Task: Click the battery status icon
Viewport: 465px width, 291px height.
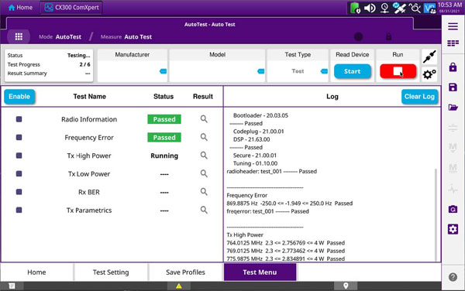Action: point(355,8)
